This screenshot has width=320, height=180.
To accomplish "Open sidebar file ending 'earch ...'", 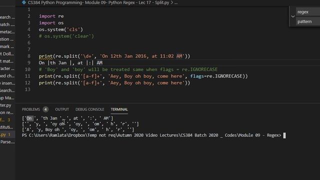I will [x=7, y=17].
